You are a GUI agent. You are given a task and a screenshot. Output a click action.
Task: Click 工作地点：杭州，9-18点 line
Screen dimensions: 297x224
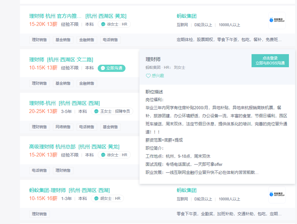(178, 156)
